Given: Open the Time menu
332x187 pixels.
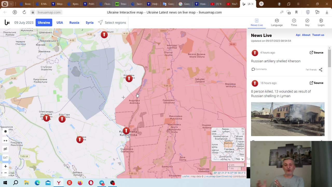Looking at the screenshot, I should pyautogui.click(x=294, y=23).
